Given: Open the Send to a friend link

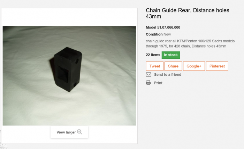Looking at the screenshot, I should pos(168,75).
